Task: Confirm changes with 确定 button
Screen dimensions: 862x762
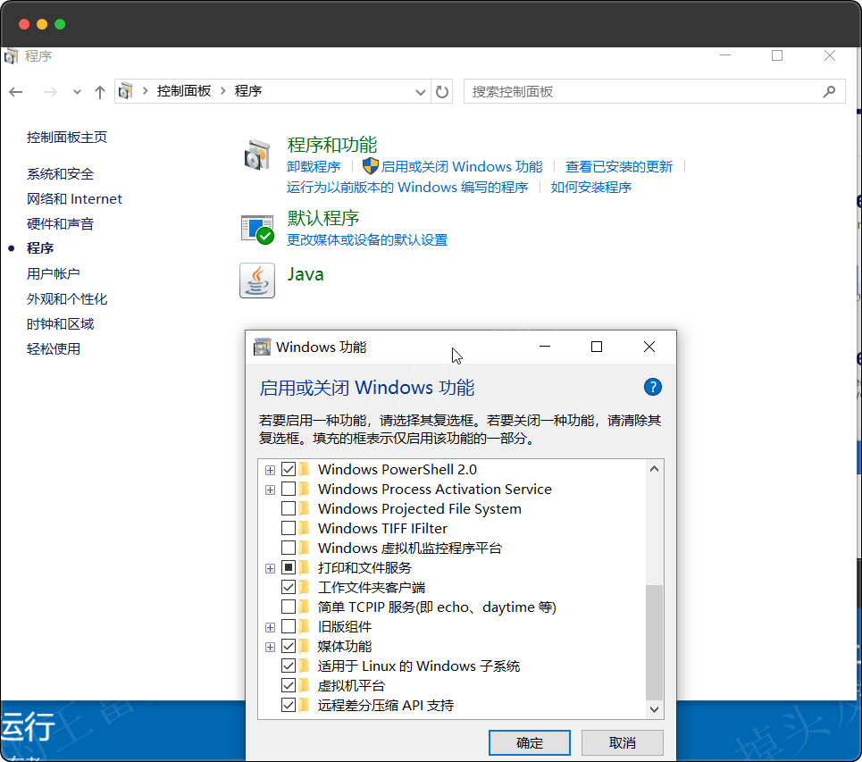Action: click(530, 742)
